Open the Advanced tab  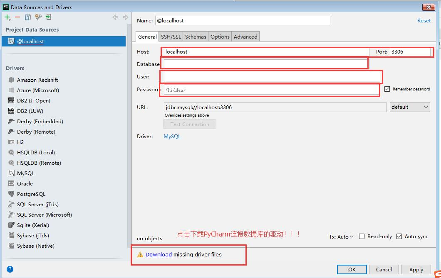(245, 37)
